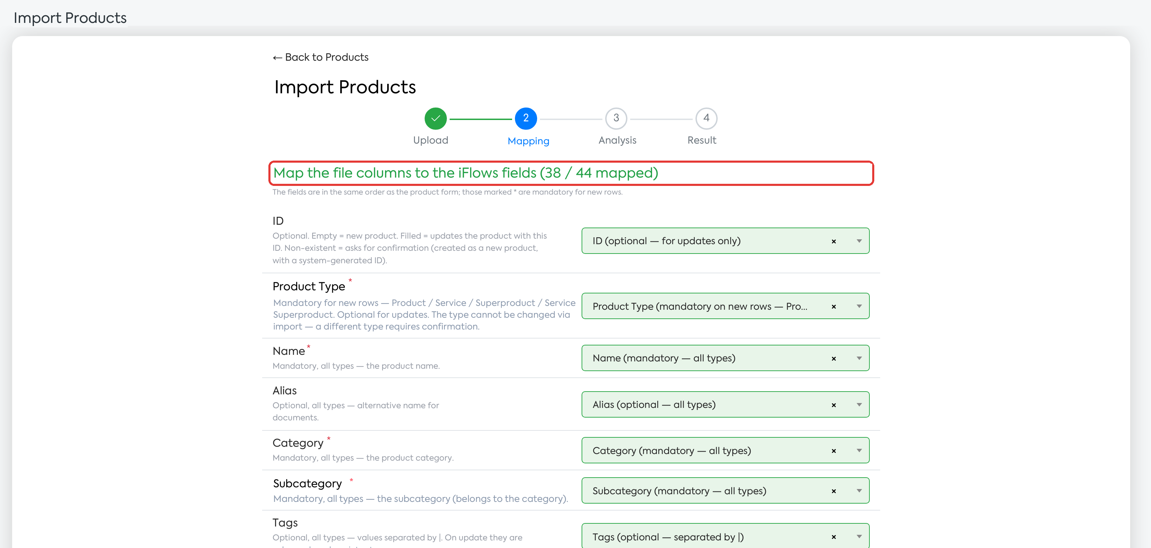Click the 'Map the file columns' heading
1151x548 pixels.
pos(465,173)
